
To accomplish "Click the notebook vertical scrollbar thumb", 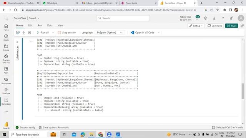I will coord(243,91).
